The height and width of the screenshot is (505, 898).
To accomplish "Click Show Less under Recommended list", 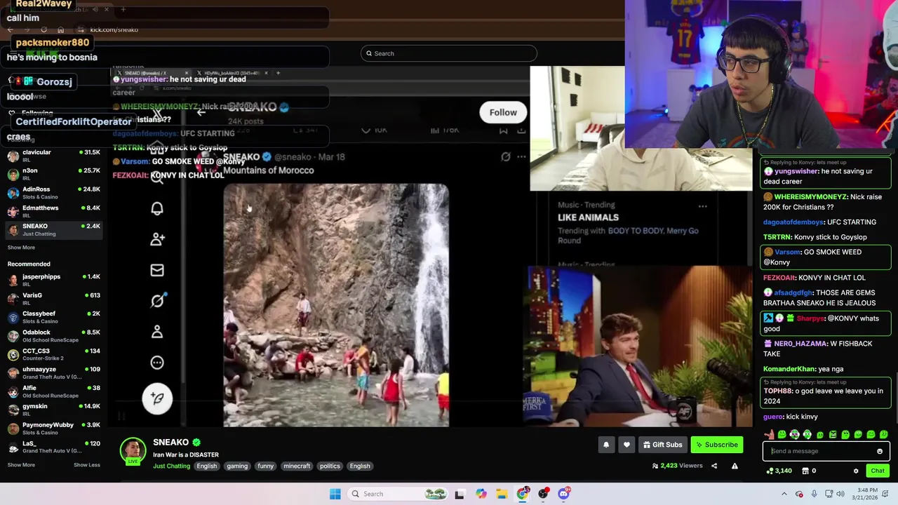I will 87,465.
